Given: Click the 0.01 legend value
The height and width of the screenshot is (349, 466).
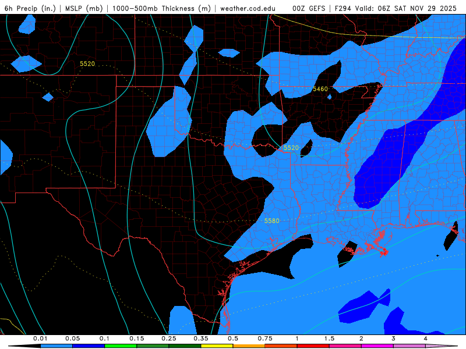Looking at the screenshot, I should pos(40,339).
